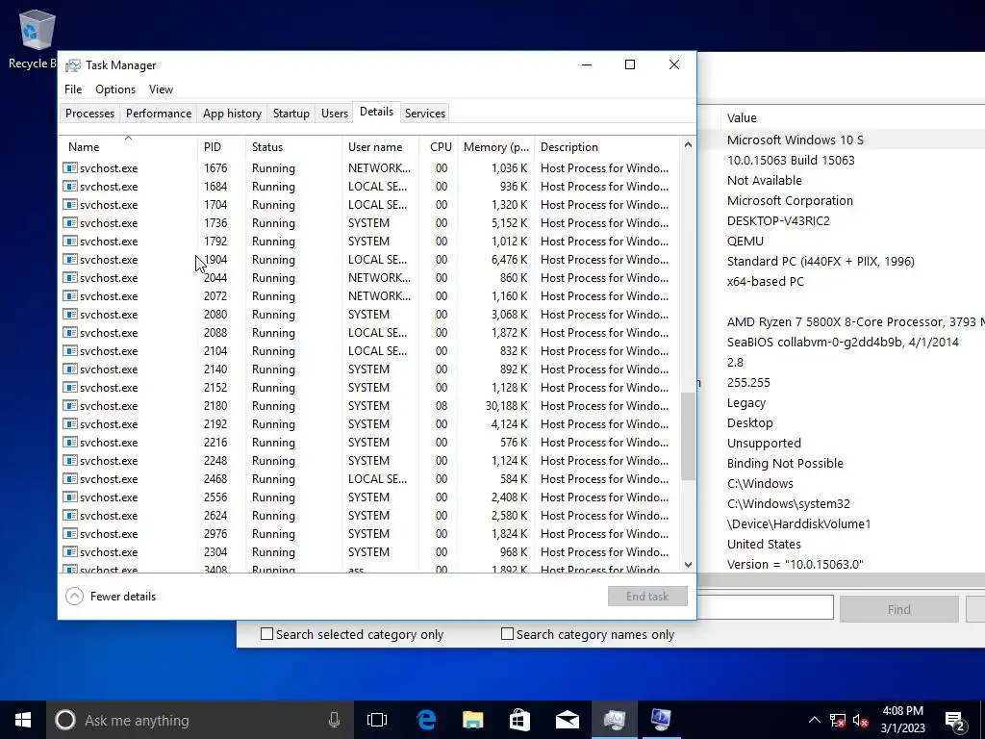Click the Find what input field
This screenshot has height=739, width=985.
pos(765,608)
